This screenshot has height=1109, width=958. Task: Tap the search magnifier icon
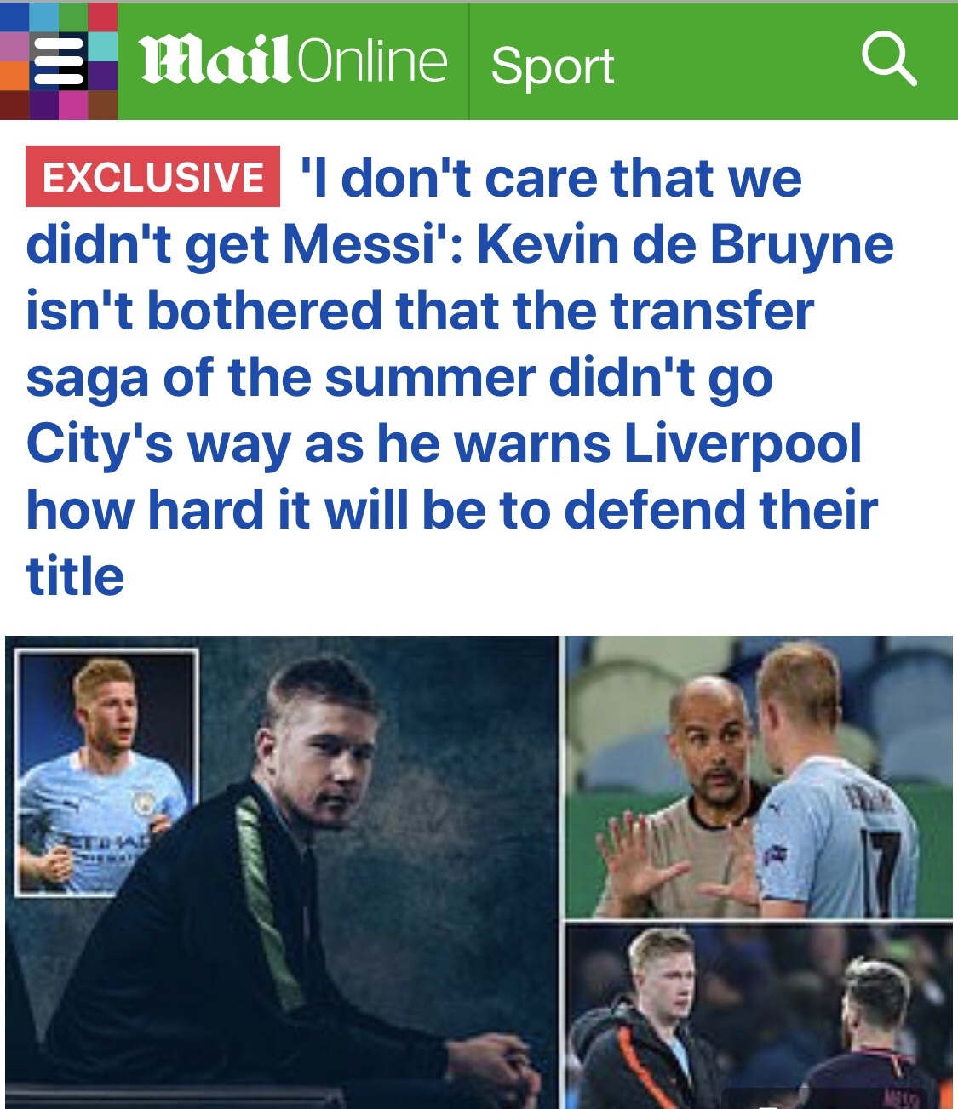coord(889,58)
